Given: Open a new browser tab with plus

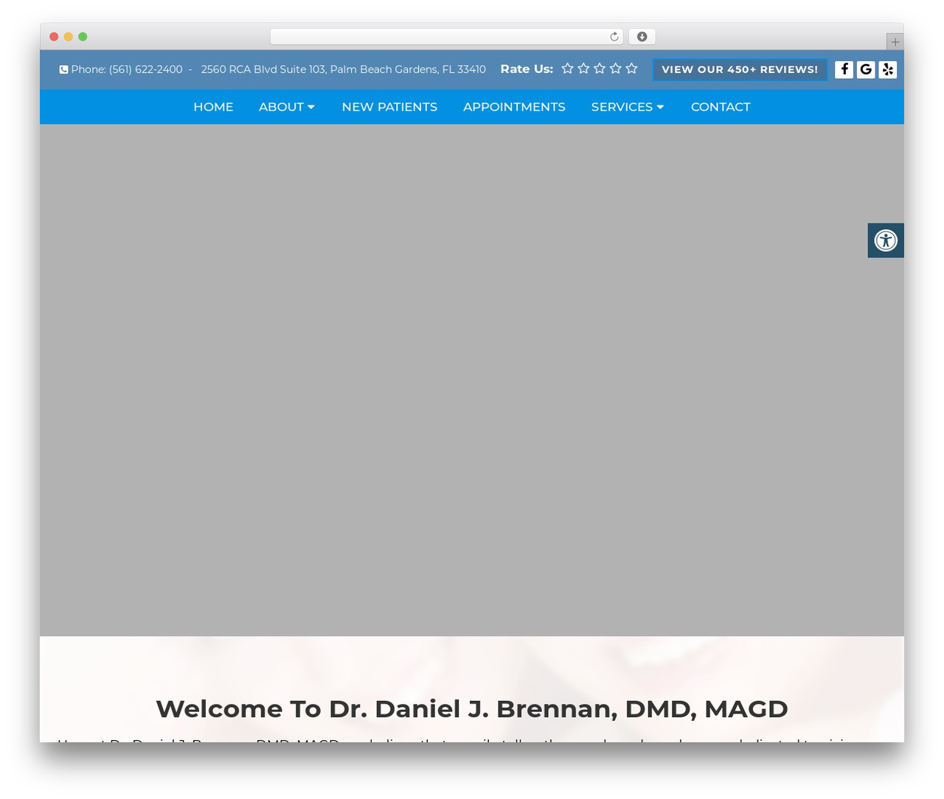Looking at the screenshot, I should point(895,42).
